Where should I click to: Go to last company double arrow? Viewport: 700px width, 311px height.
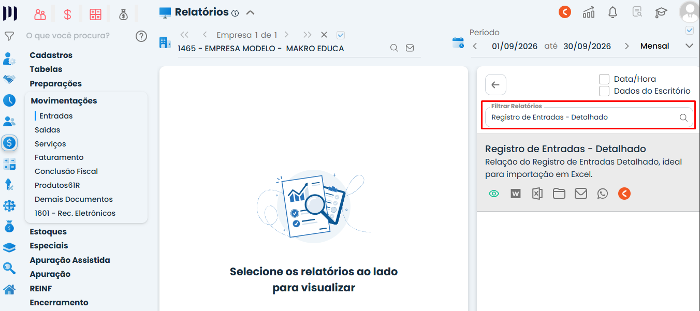click(x=308, y=35)
